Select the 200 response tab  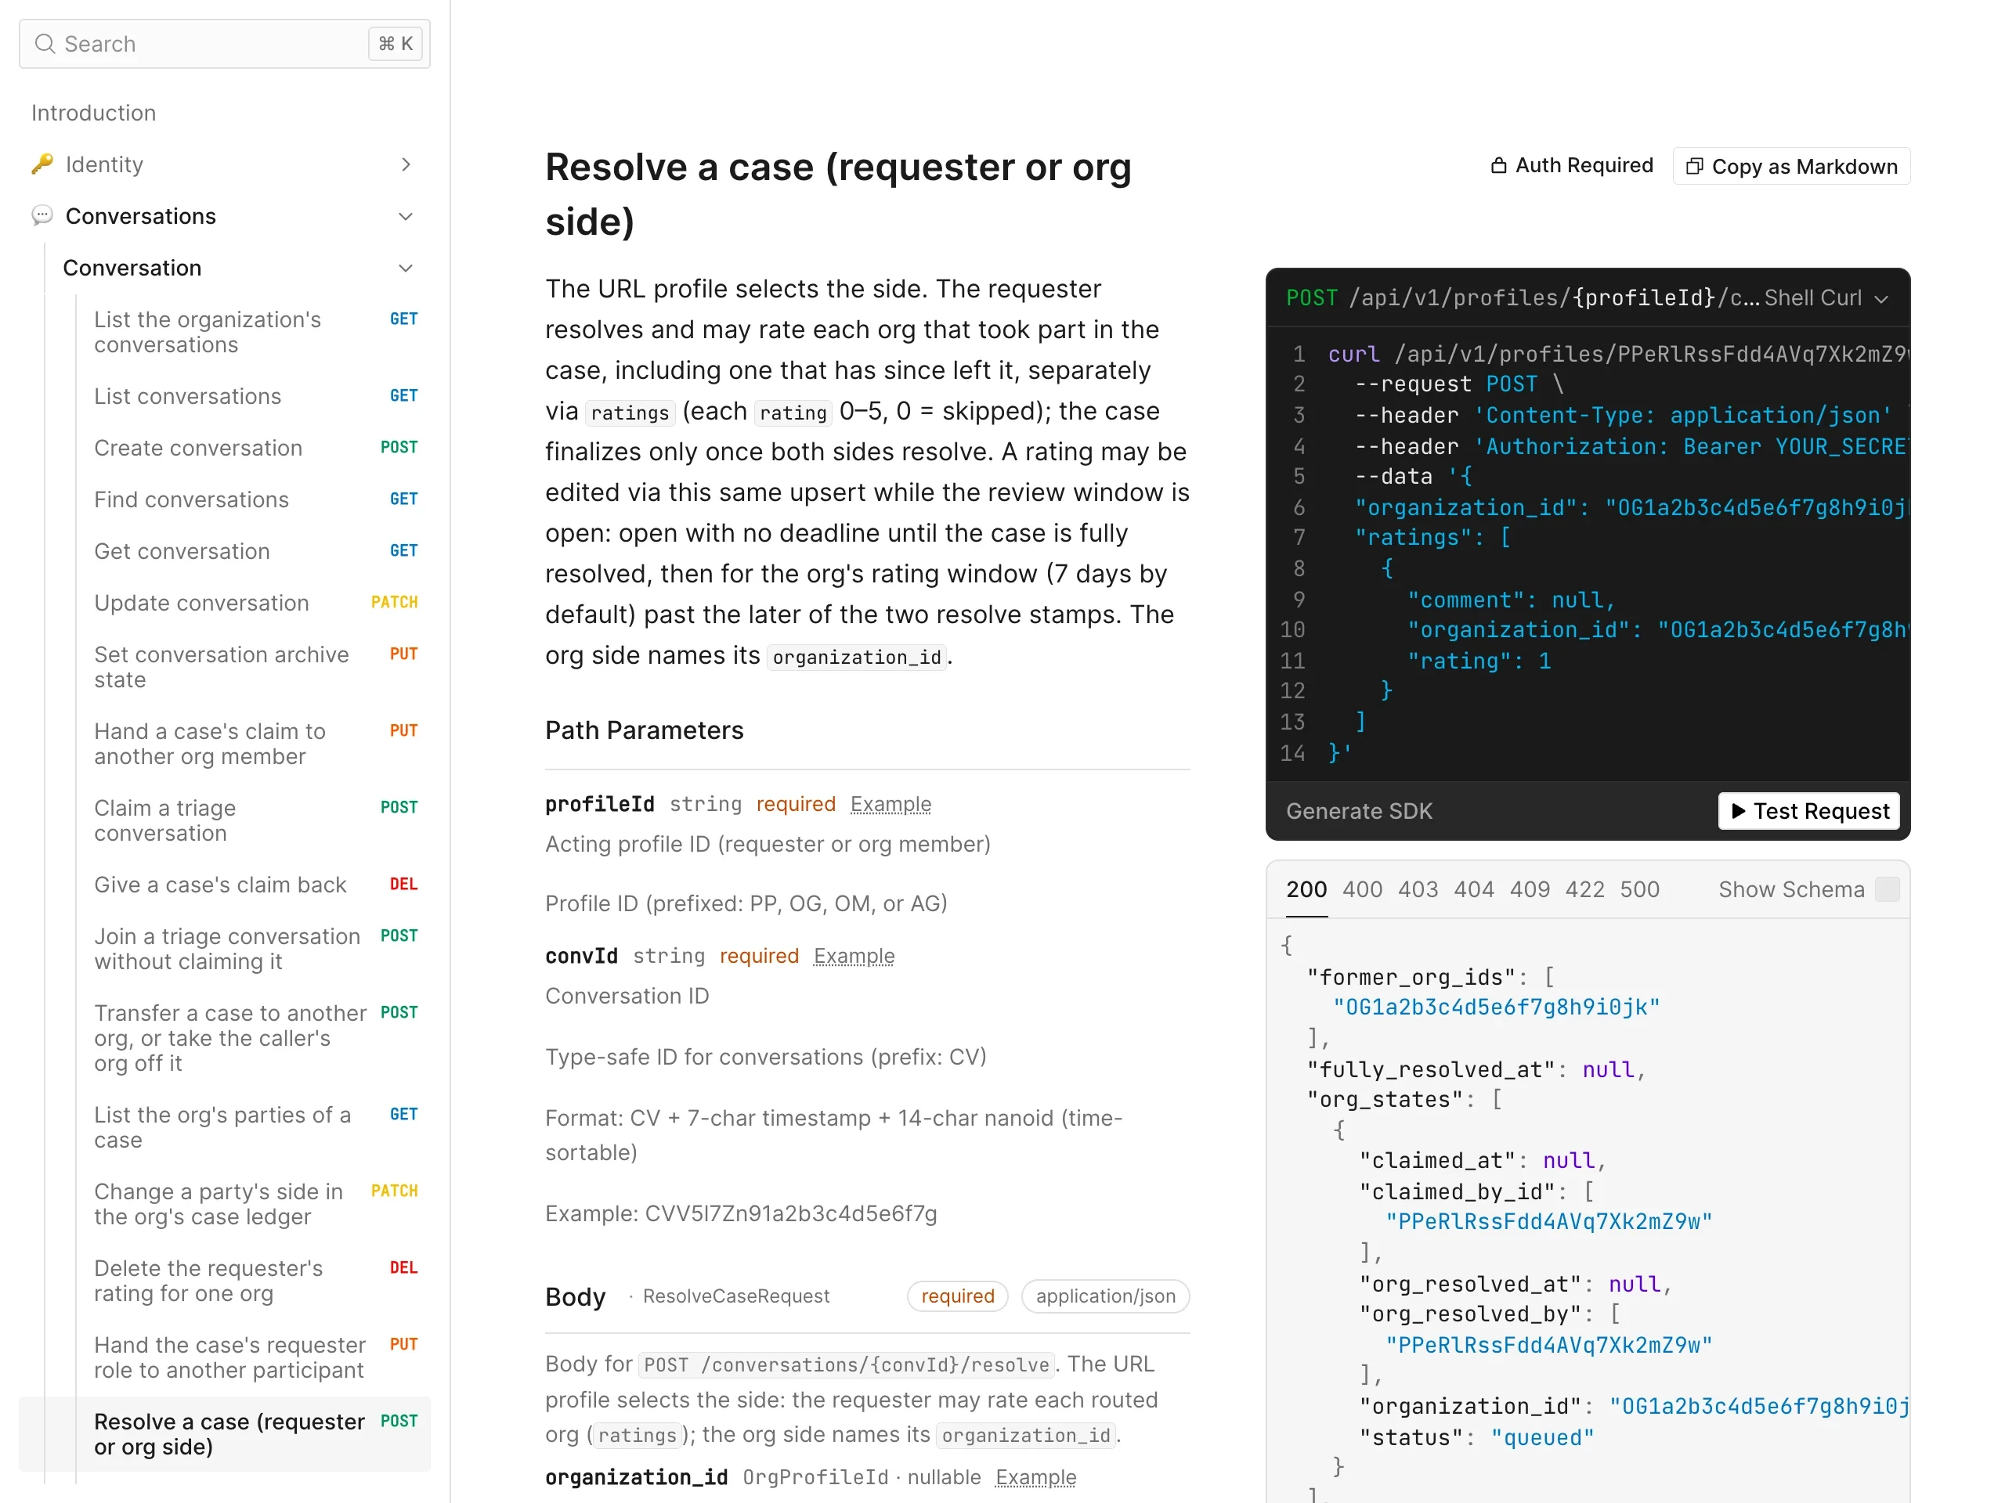click(x=1306, y=889)
